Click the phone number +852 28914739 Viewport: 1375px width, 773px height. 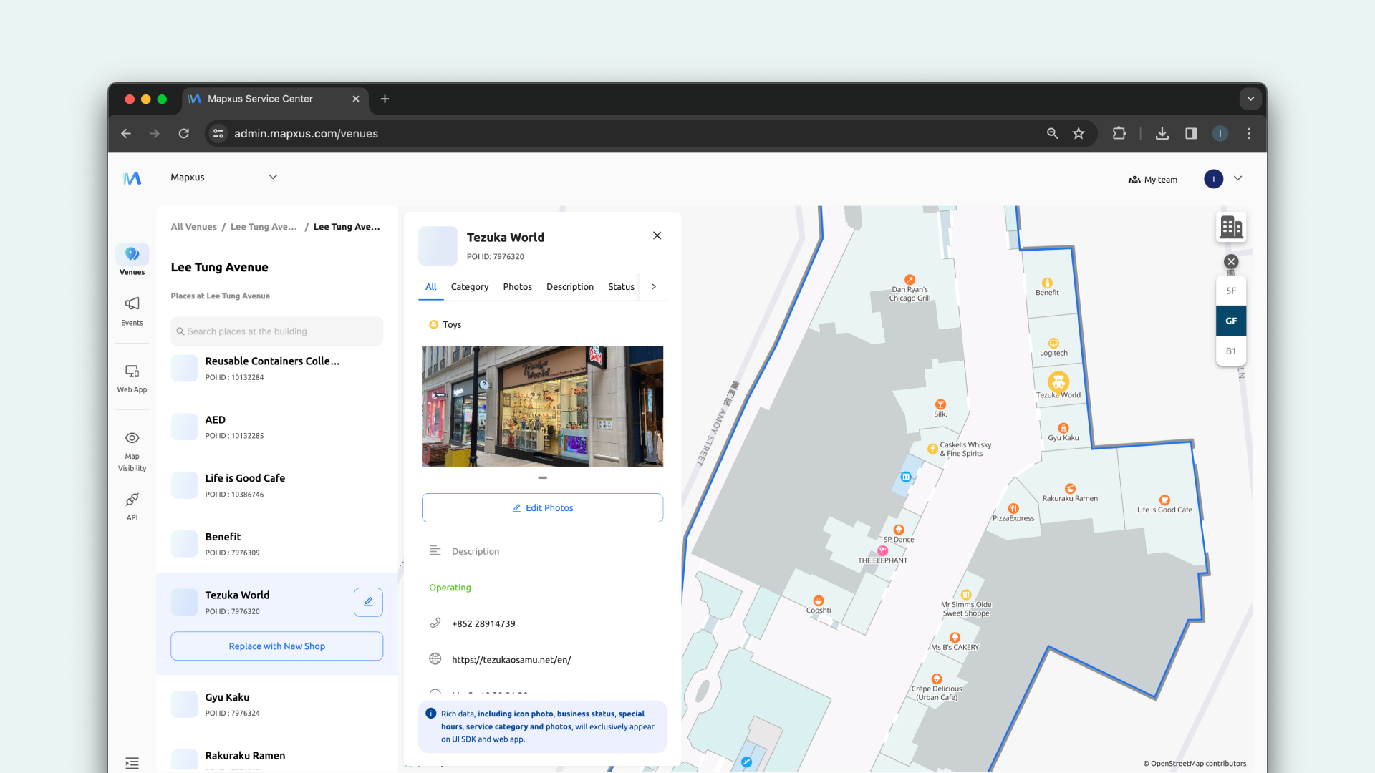483,624
